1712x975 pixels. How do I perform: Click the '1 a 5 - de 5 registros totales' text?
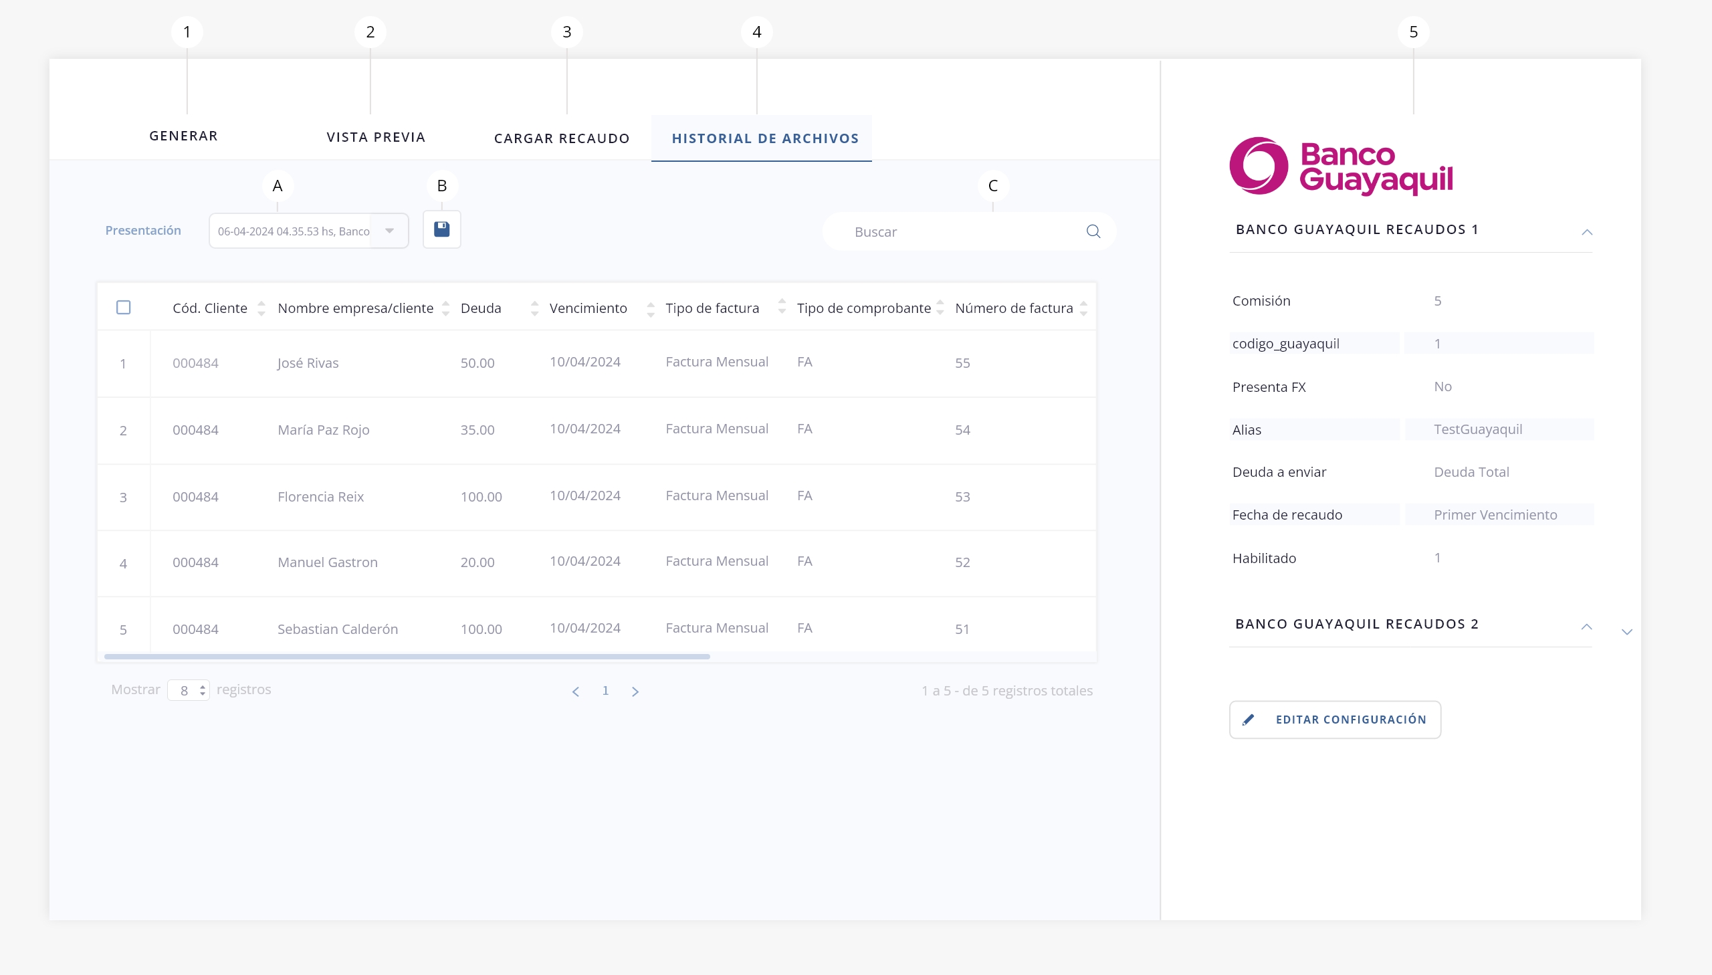(x=1007, y=691)
